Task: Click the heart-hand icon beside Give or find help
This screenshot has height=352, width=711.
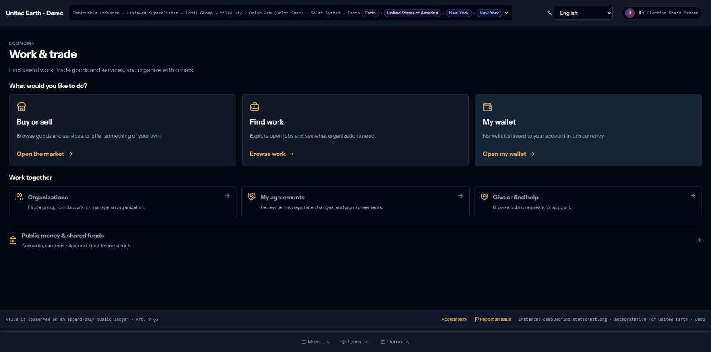Action: (x=484, y=197)
